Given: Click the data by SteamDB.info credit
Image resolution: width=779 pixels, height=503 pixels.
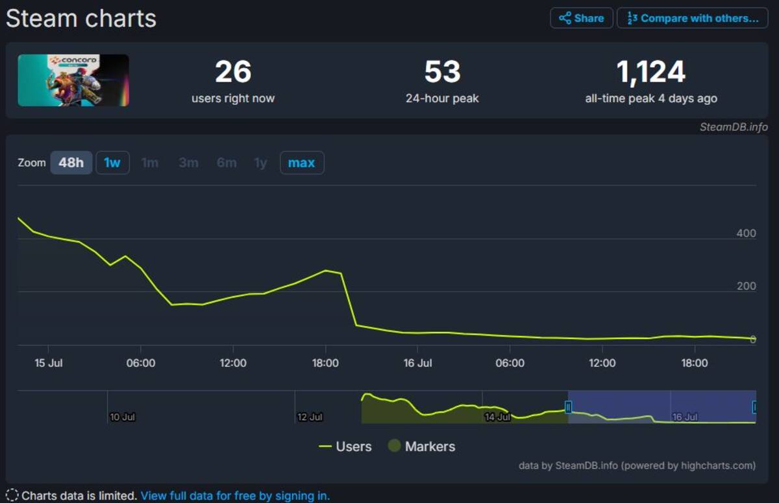Looking at the screenshot, I should (x=637, y=465).
